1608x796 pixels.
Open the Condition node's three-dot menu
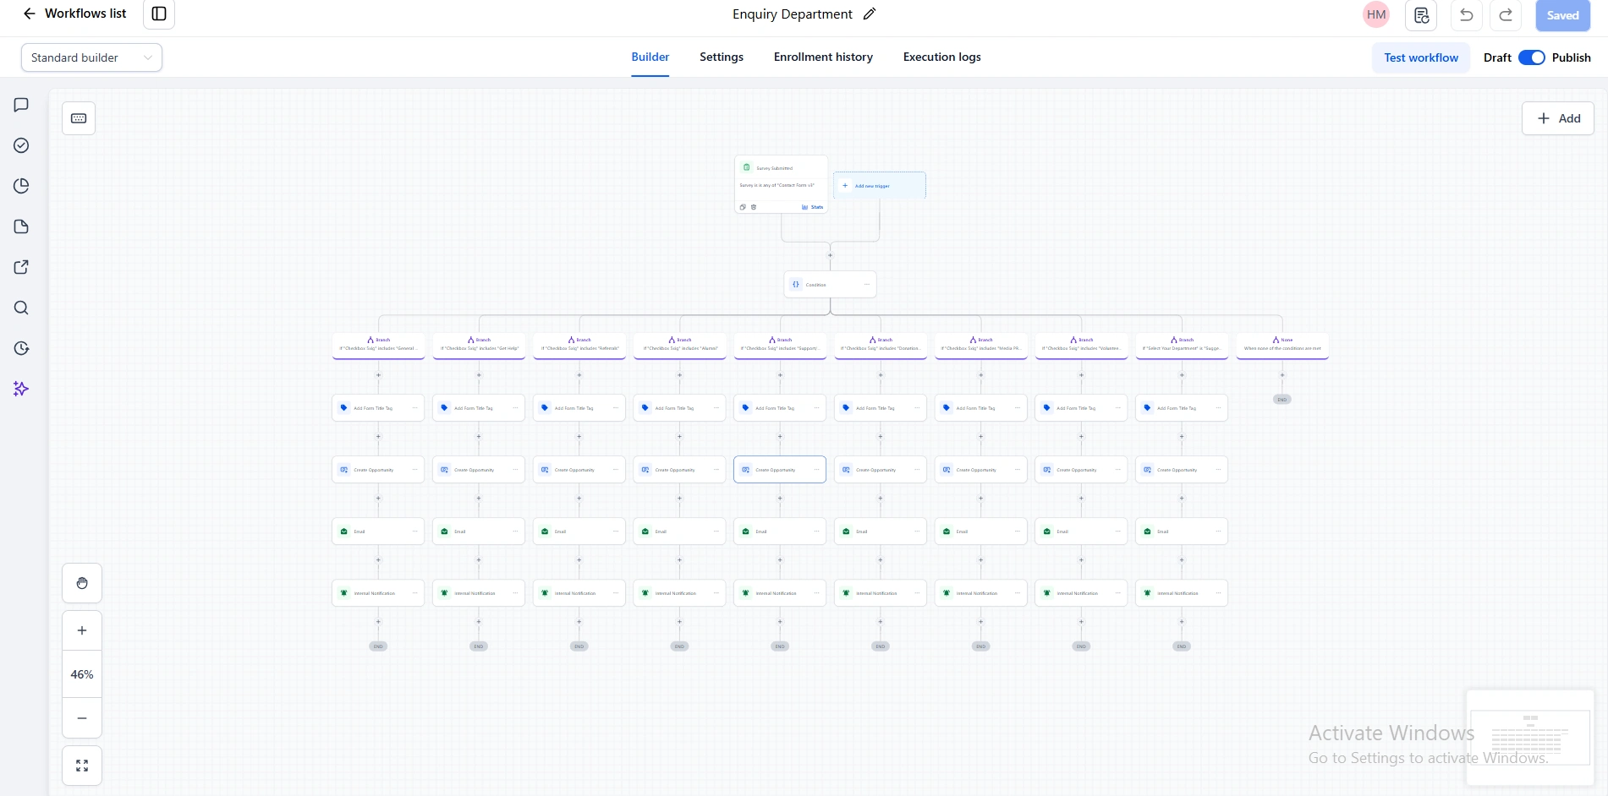tap(866, 285)
